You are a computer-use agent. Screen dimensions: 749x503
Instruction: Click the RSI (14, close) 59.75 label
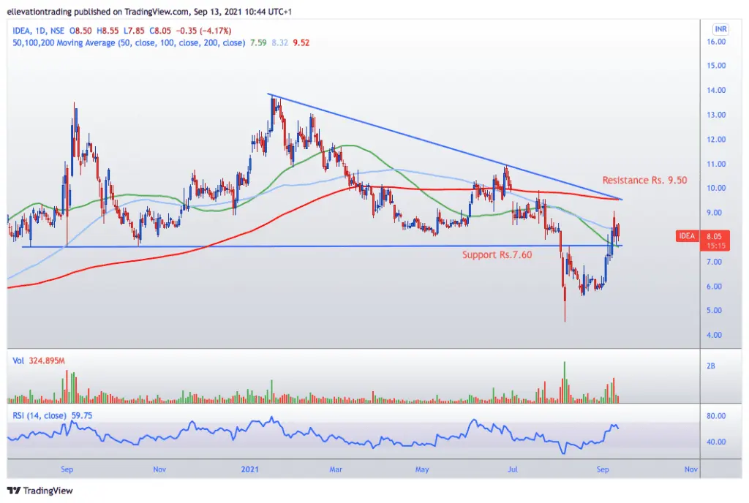[52, 416]
